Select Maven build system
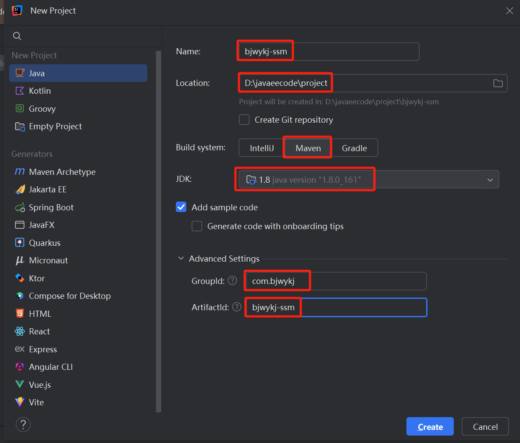The image size is (520, 443). pyautogui.click(x=308, y=148)
